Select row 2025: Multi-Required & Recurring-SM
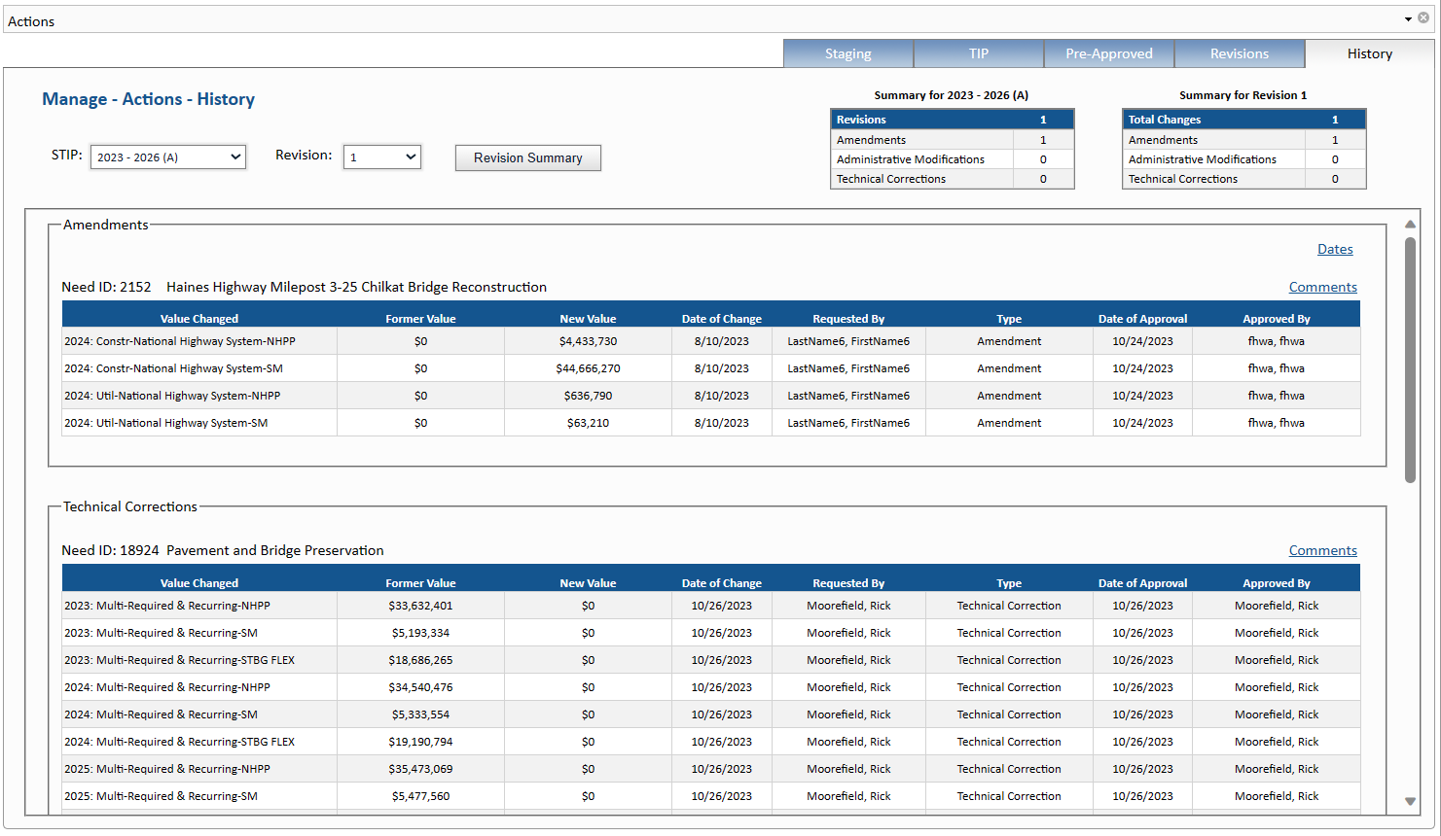 [x=711, y=796]
